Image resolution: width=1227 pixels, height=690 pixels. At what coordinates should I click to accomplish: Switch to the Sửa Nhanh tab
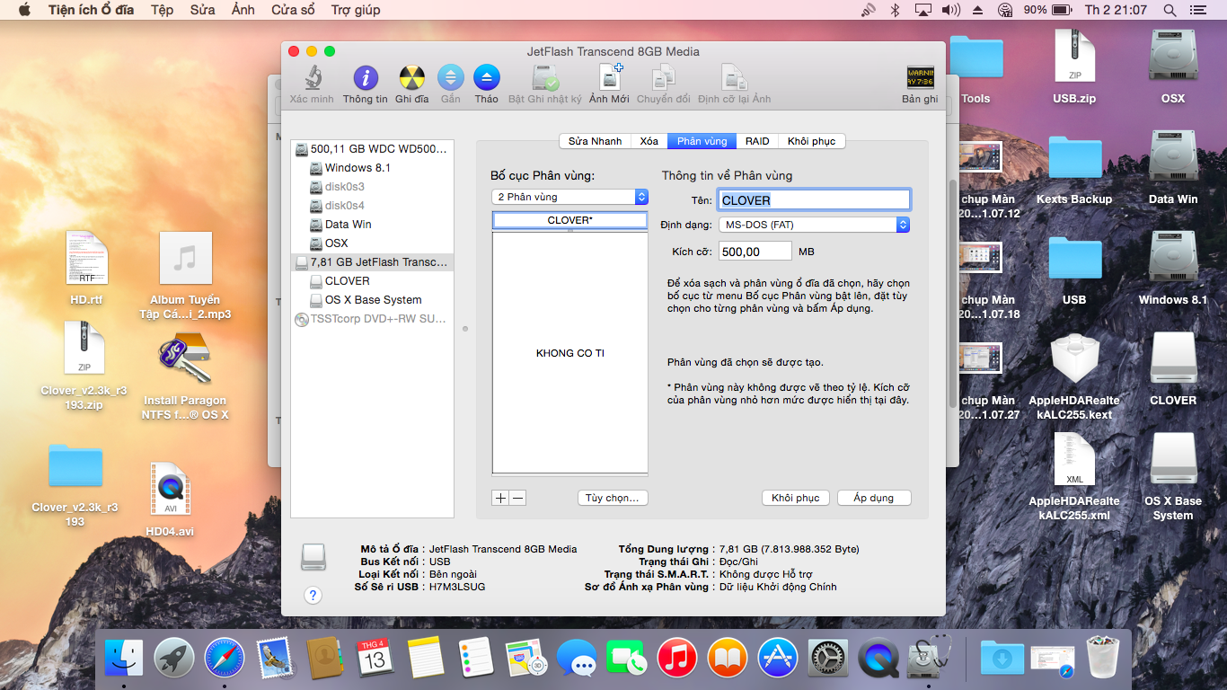click(595, 141)
